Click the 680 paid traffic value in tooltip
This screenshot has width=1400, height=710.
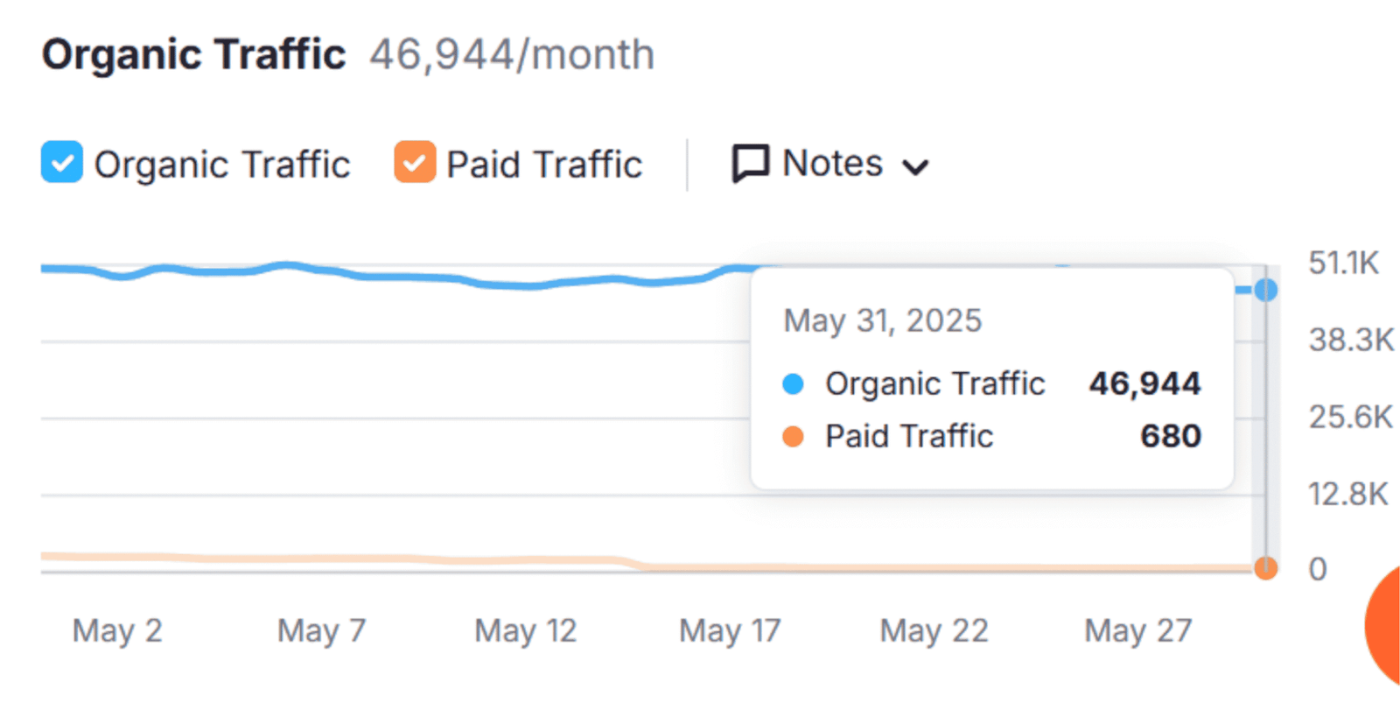pyautogui.click(x=1170, y=436)
